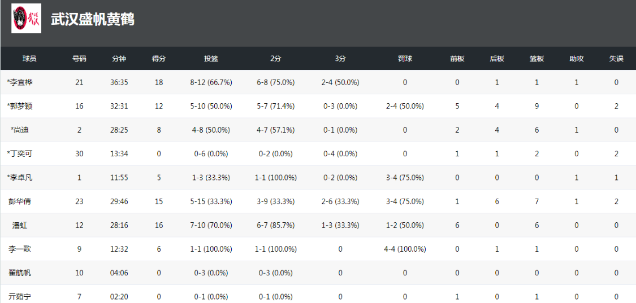The width and height of the screenshot is (636, 303).
Task: Select player 郭梦颖 in the table
Action: (x=20, y=106)
